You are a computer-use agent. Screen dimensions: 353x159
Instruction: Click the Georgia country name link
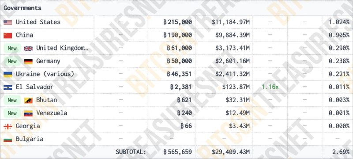[x=28, y=126]
